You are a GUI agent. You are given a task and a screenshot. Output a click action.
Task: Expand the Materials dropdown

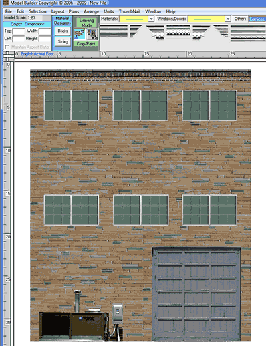[151, 19]
